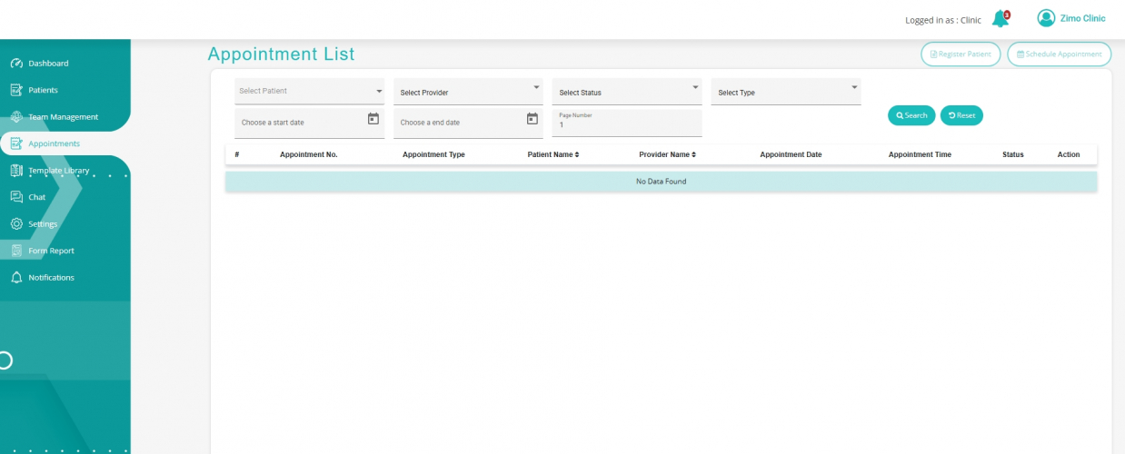Expand the Select Status dropdown
Viewport: 1125px width, 454px height.
click(627, 92)
